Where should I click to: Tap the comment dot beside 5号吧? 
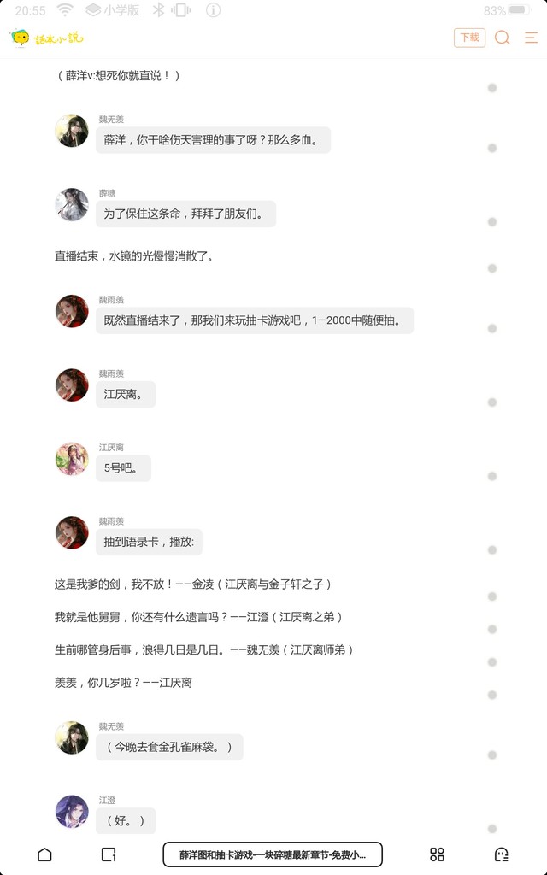coord(492,476)
